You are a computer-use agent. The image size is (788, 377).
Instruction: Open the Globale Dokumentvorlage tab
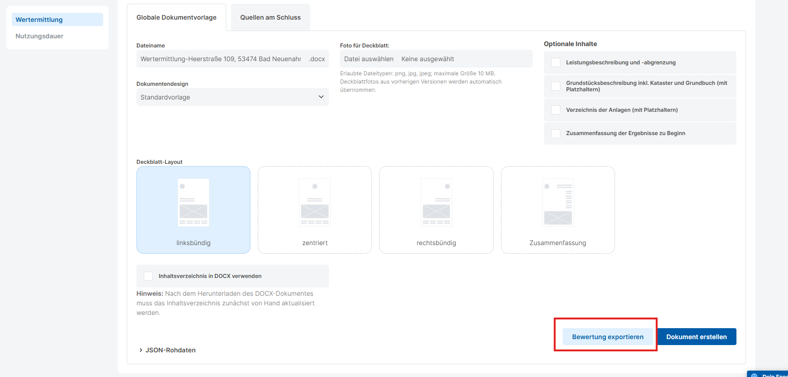[177, 17]
